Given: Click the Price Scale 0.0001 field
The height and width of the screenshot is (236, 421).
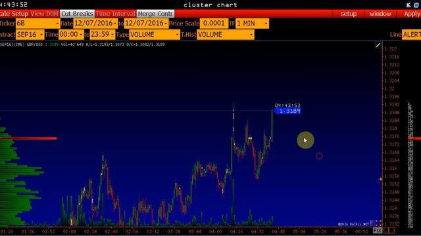Looking at the screenshot, I should [x=214, y=24].
